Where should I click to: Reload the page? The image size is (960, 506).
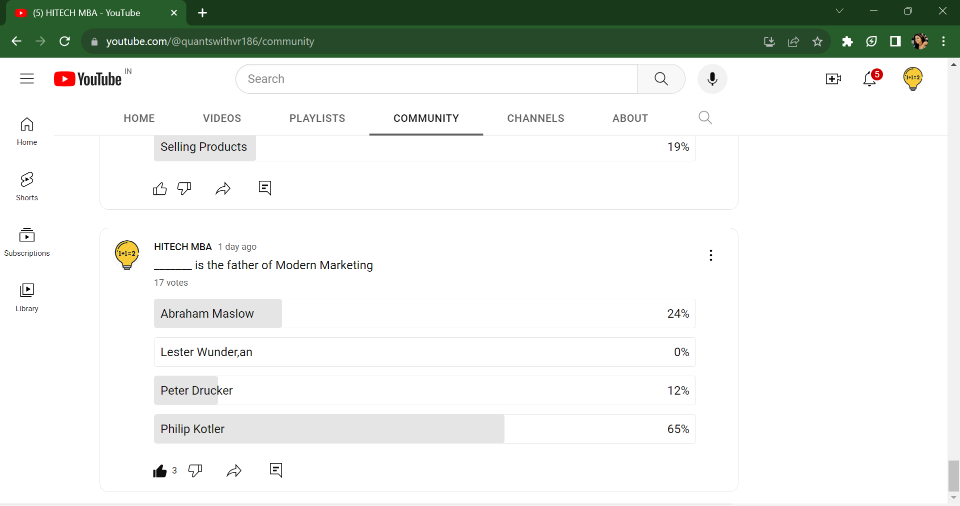pyautogui.click(x=64, y=41)
